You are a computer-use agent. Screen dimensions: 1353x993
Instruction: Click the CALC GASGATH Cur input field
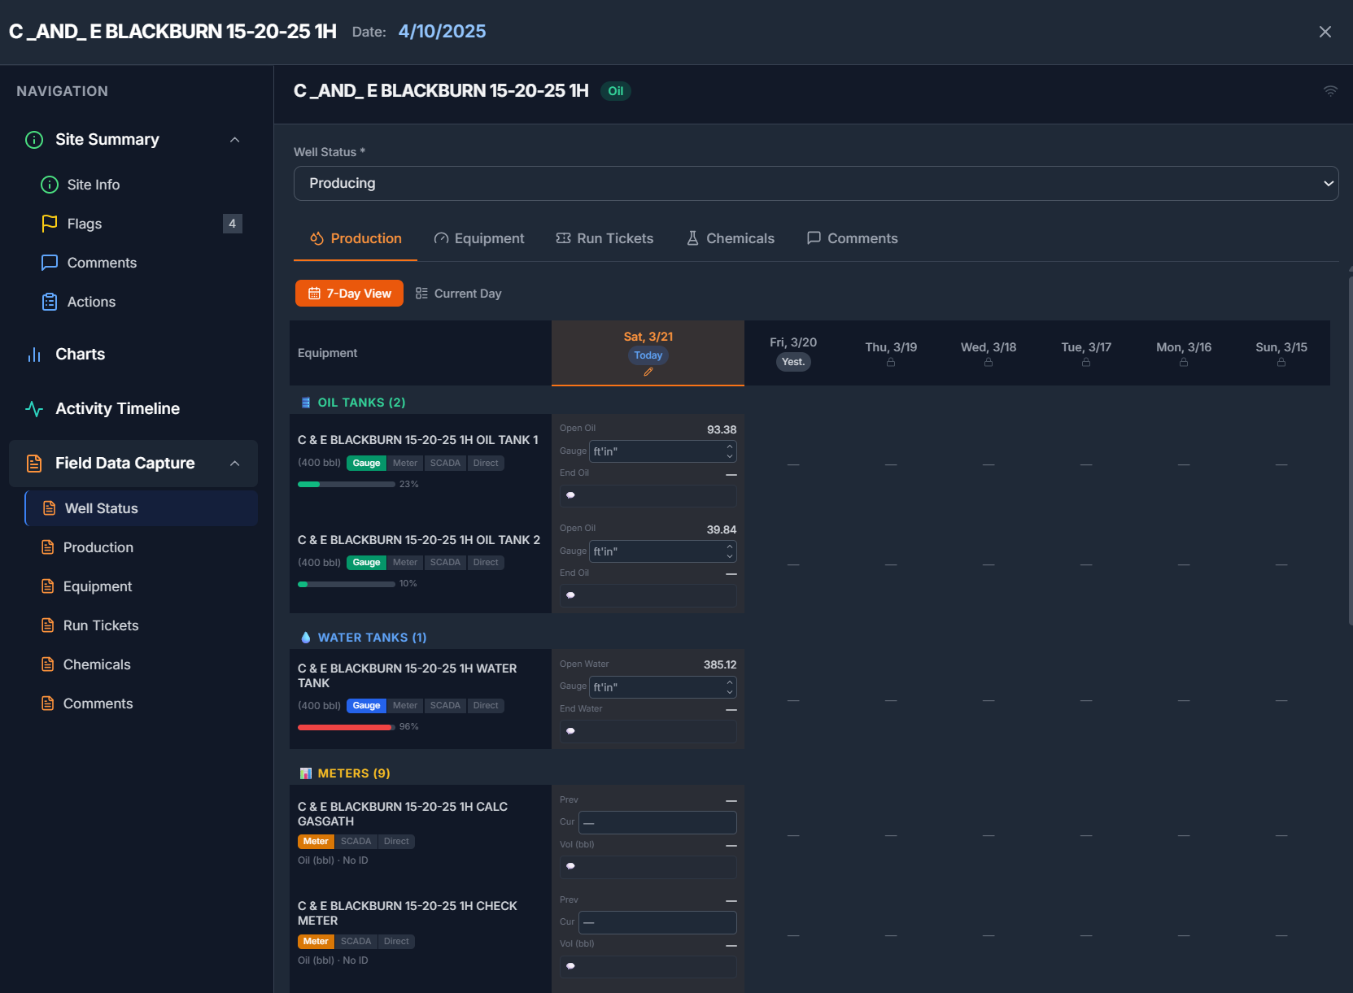click(x=657, y=822)
